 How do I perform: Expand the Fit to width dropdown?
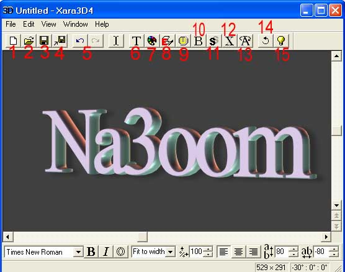[170, 252]
